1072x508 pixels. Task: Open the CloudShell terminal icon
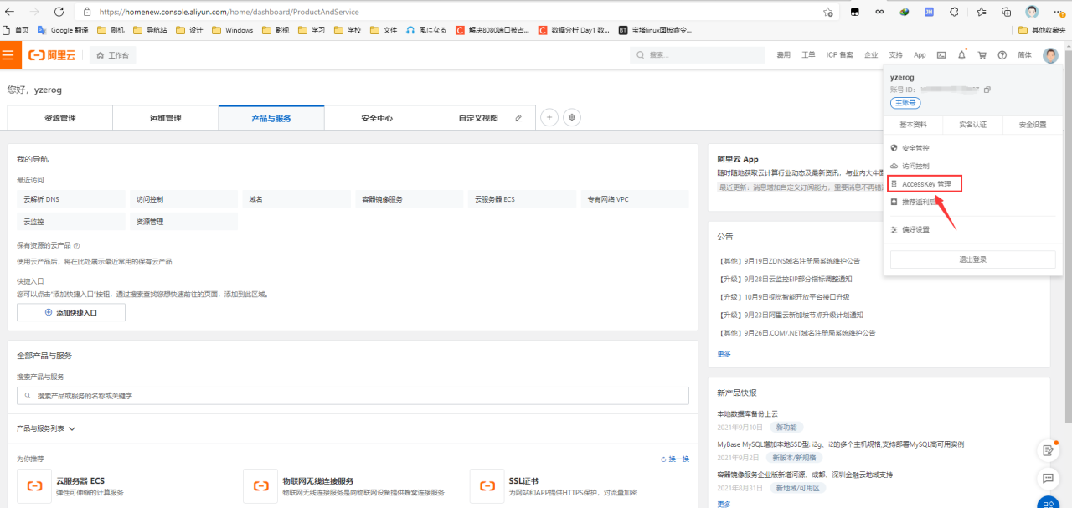click(x=942, y=54)
